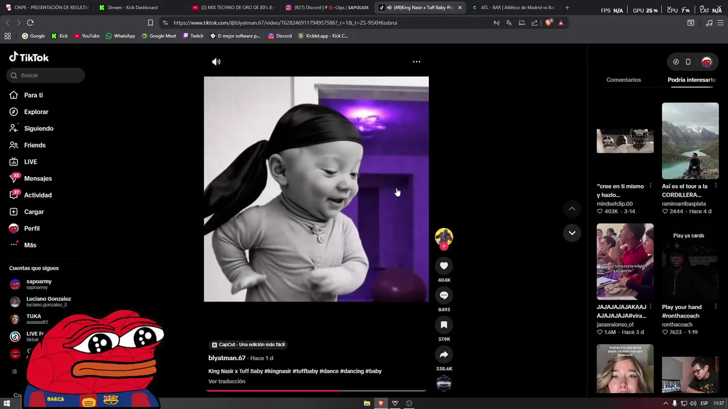This screenshot has height=409, width=728.
Task: Open the get-app phone icon
Action: coord(688,62)
